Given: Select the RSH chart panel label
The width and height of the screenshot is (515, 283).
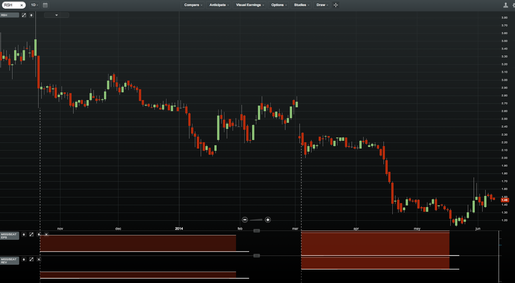Looking at the screenshot, I should [x=9, y=15].
